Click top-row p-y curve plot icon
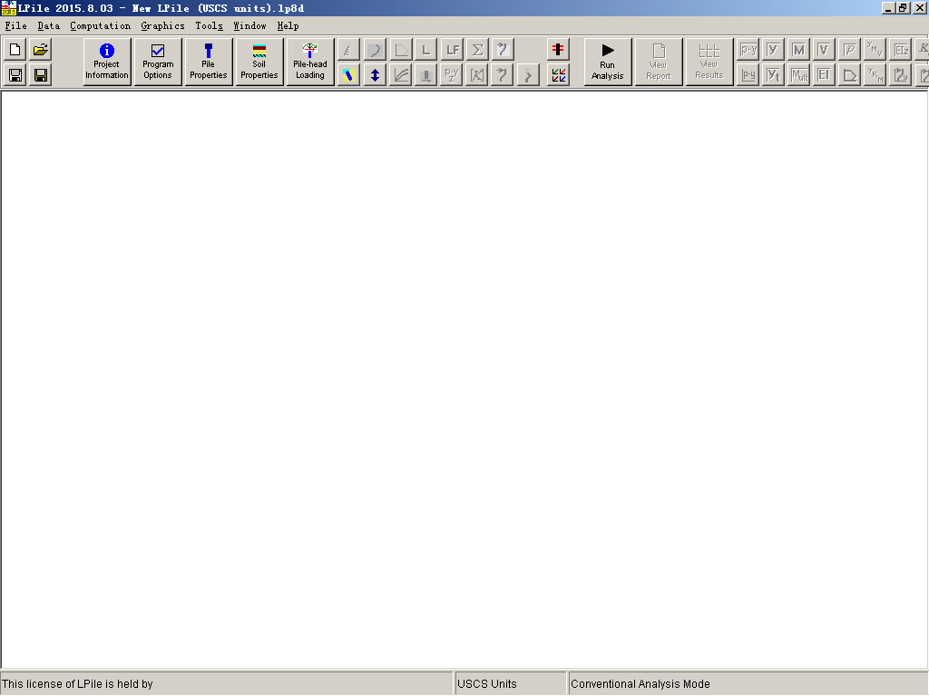Screen dimensions: 929x696 tap(748, 50)
